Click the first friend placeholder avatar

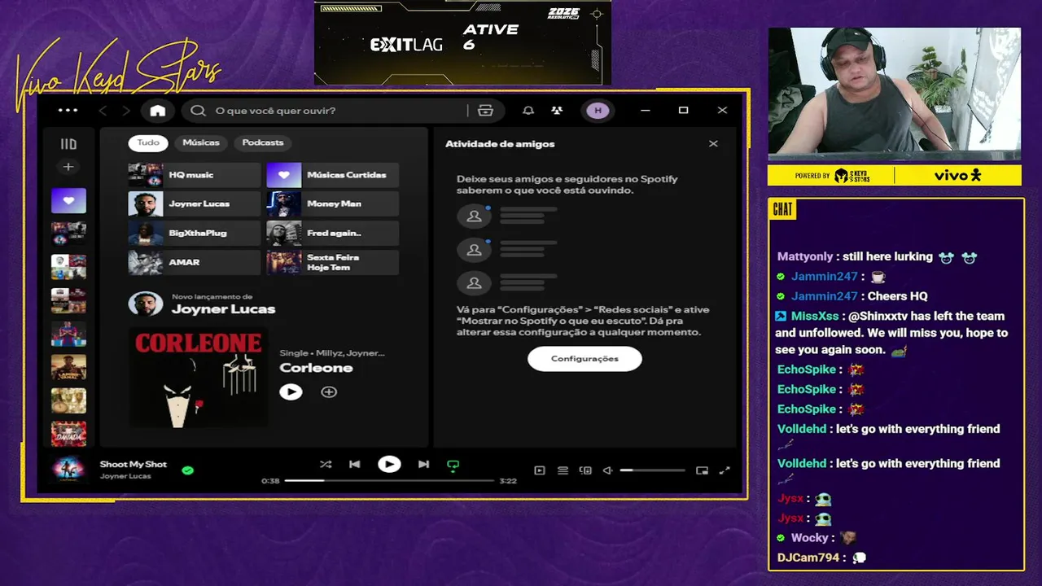[473, 216]
